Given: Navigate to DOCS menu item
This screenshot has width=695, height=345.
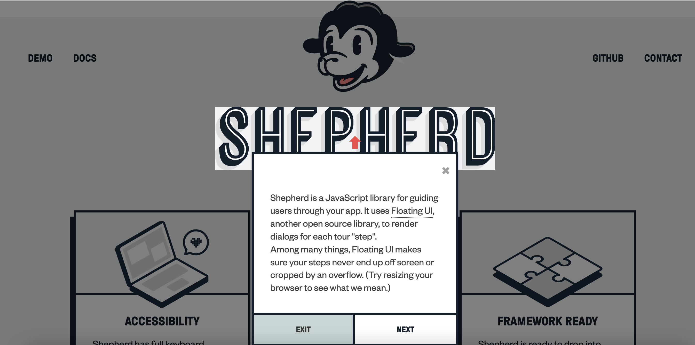Looking at the screenshot, I should (x=85, y=58).
